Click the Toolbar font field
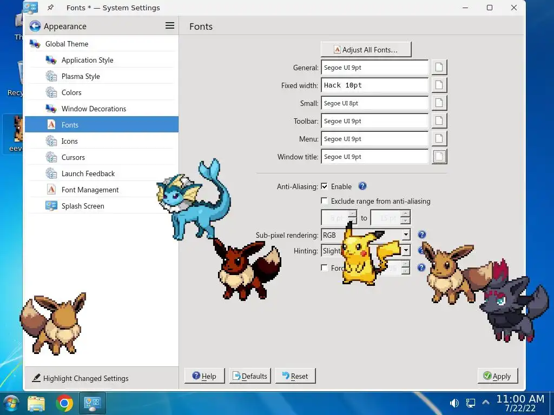This screenshot has height=415, width=554. click(374, 121)
